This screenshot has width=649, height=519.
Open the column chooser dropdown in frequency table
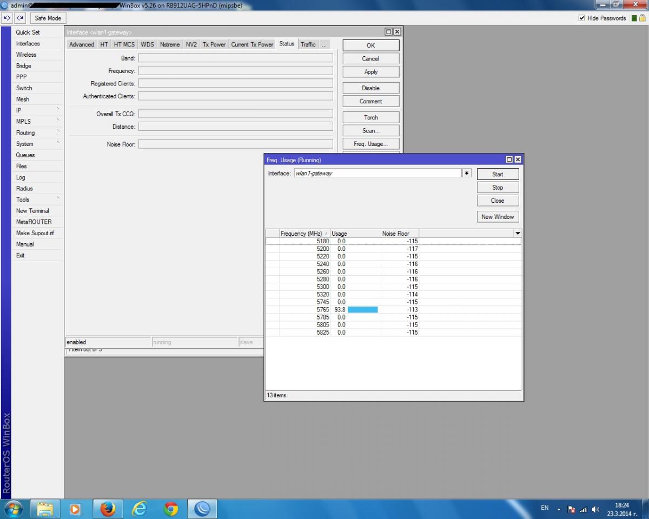coord(518,233)
